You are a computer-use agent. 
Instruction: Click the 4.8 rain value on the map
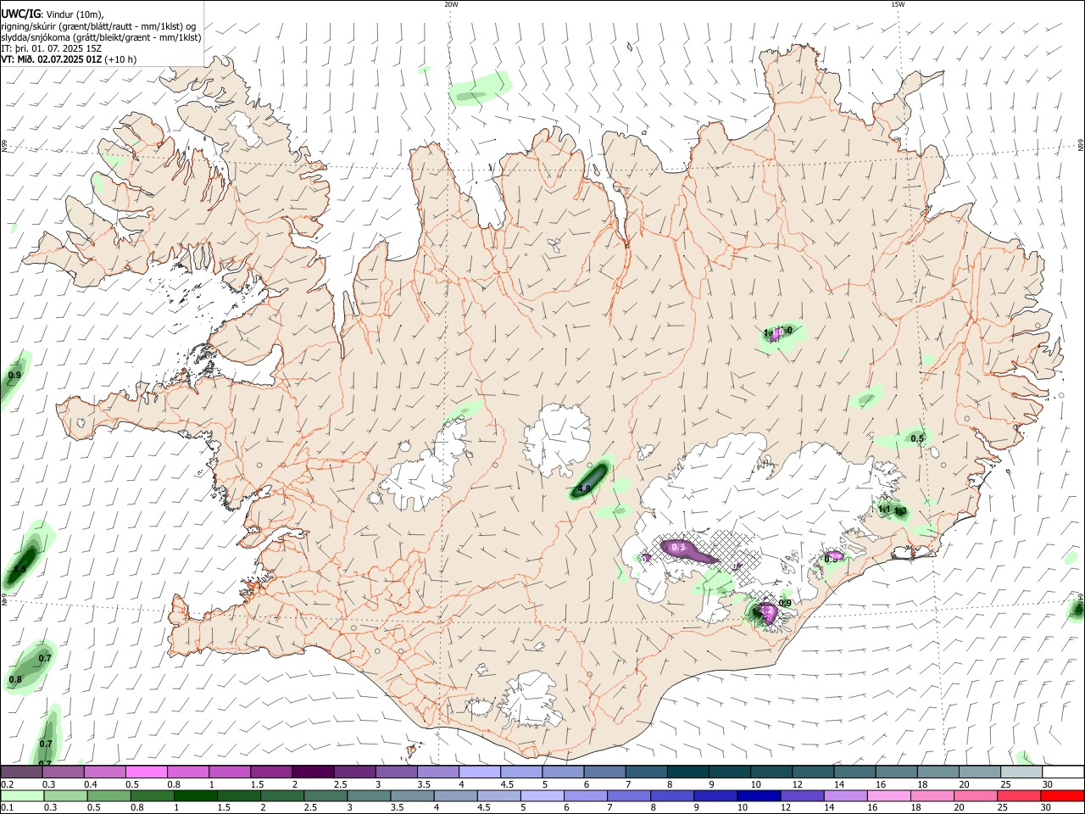[x=583, y=489]
